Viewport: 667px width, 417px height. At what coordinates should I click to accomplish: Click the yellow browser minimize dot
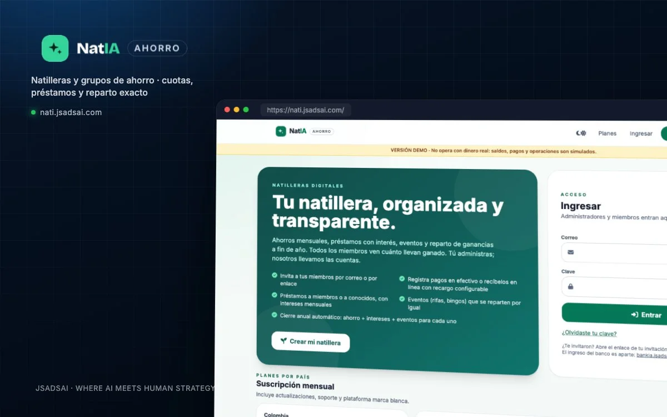(236, 110)
